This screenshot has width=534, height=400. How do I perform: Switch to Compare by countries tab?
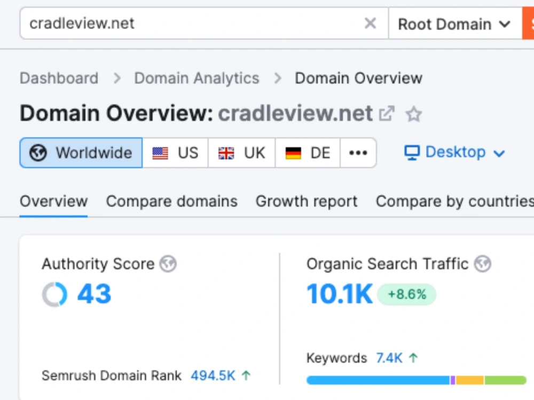coord(454,202)
